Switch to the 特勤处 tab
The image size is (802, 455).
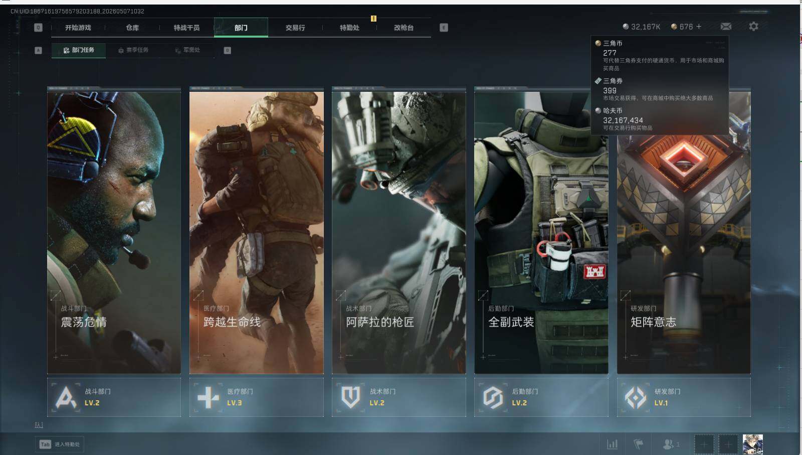pyautogui.click(x=349, y=28)
